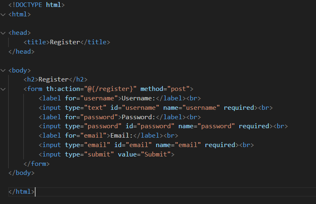Collapse the head section fold arrow

pyautogui.click(x=3, y=33)
